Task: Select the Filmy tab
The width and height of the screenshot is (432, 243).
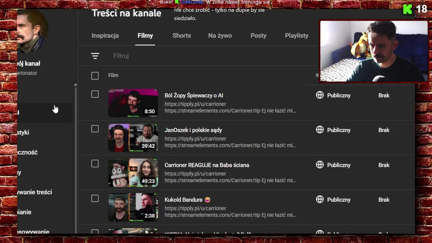Action: 145,35
